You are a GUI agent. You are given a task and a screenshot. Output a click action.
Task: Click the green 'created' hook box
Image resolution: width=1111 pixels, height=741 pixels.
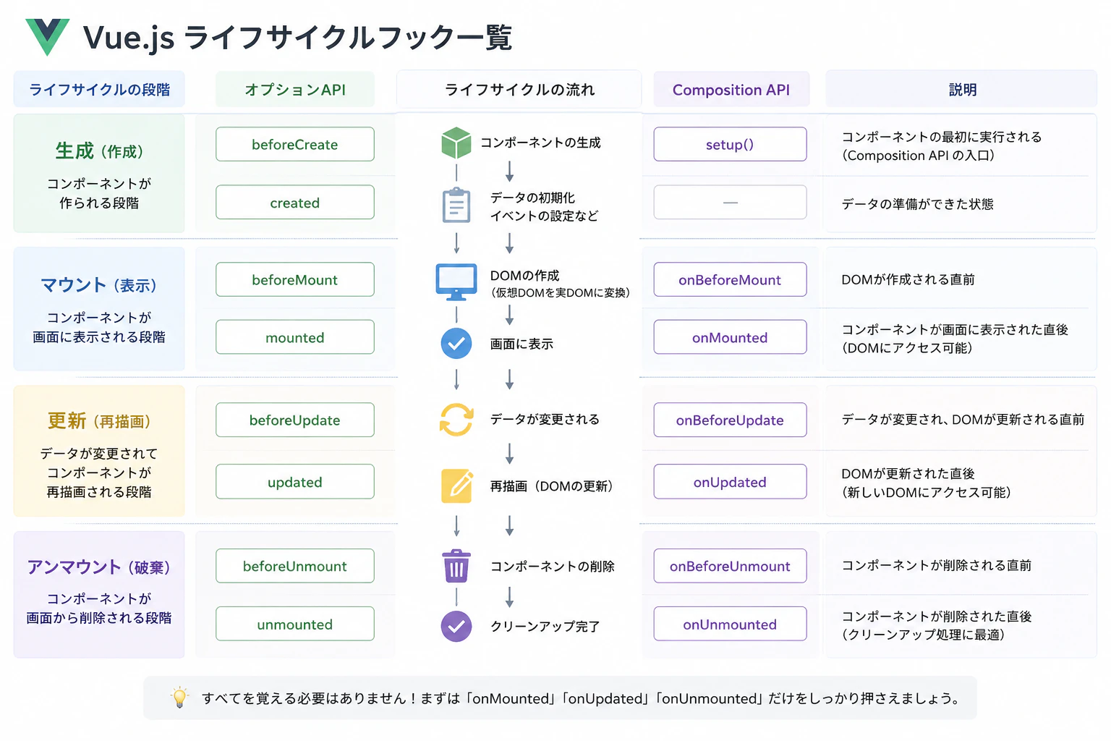(295, 203)
